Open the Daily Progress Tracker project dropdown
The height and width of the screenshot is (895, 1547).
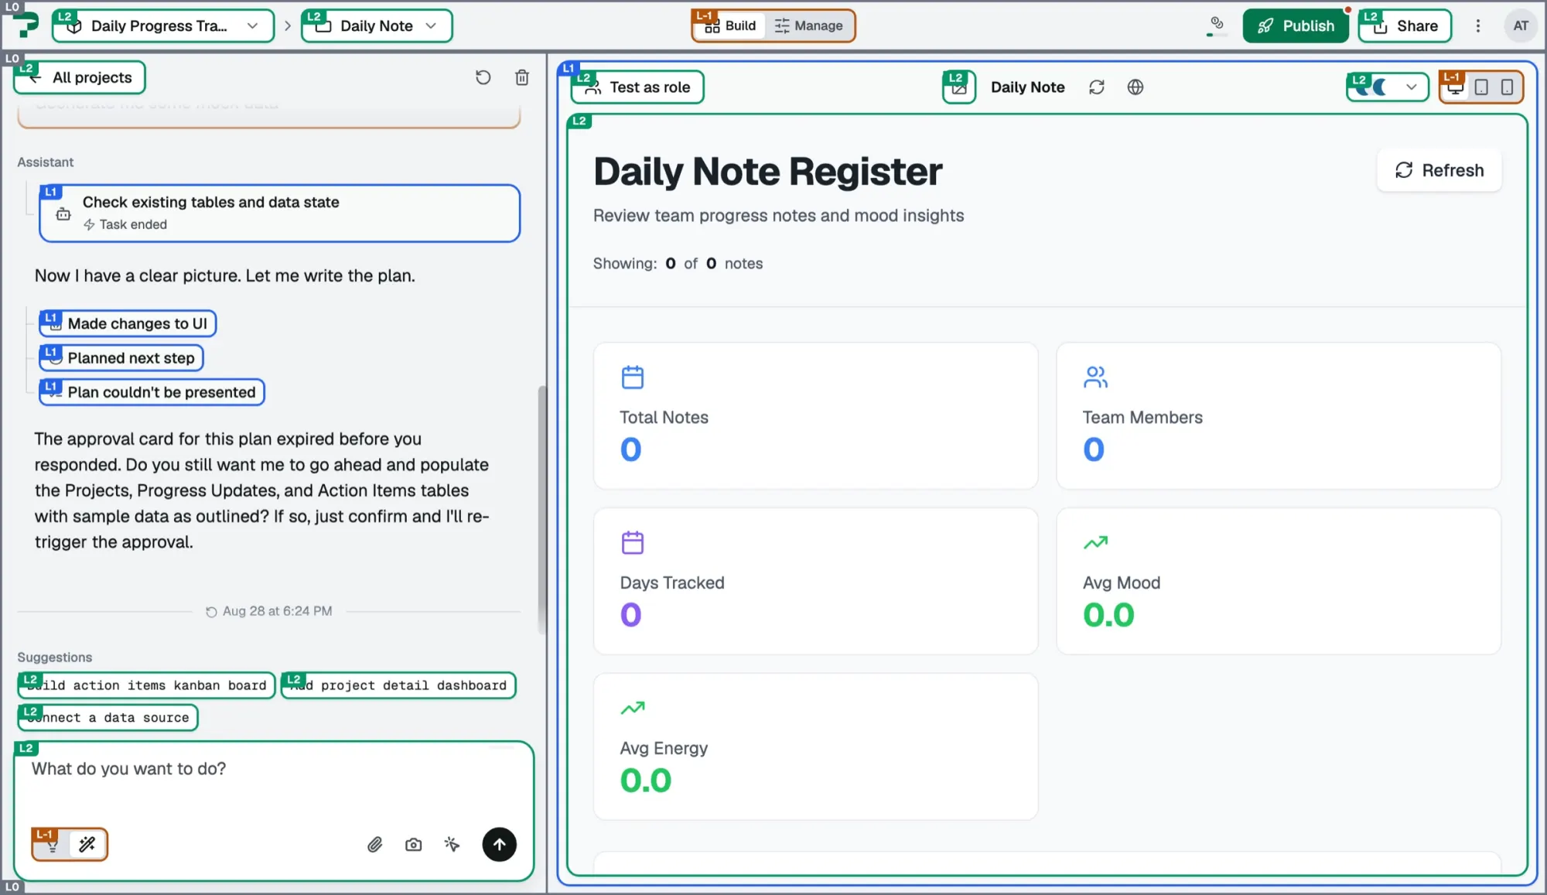(x=163, y=26)
